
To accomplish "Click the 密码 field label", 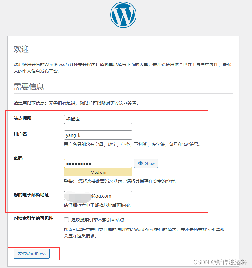I will [18, 158].
